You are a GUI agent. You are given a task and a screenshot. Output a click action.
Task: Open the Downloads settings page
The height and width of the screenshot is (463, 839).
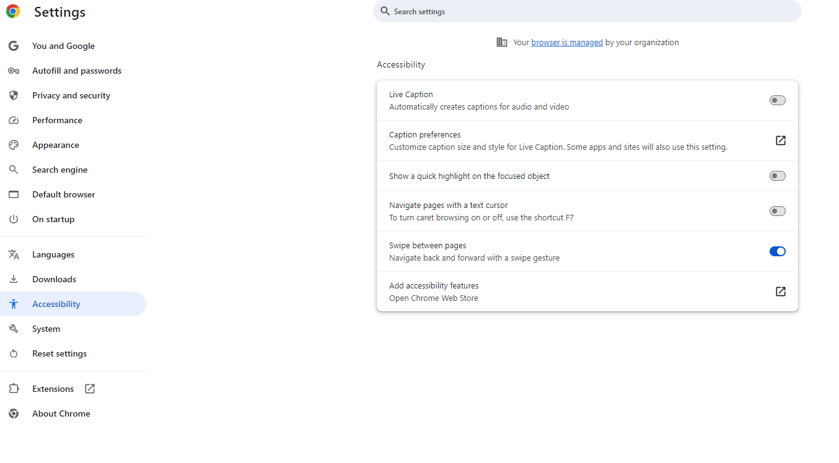pyautogui.click(x=73, y=279)
